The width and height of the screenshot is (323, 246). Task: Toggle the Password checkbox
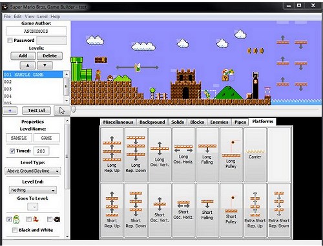click(10, 41)
